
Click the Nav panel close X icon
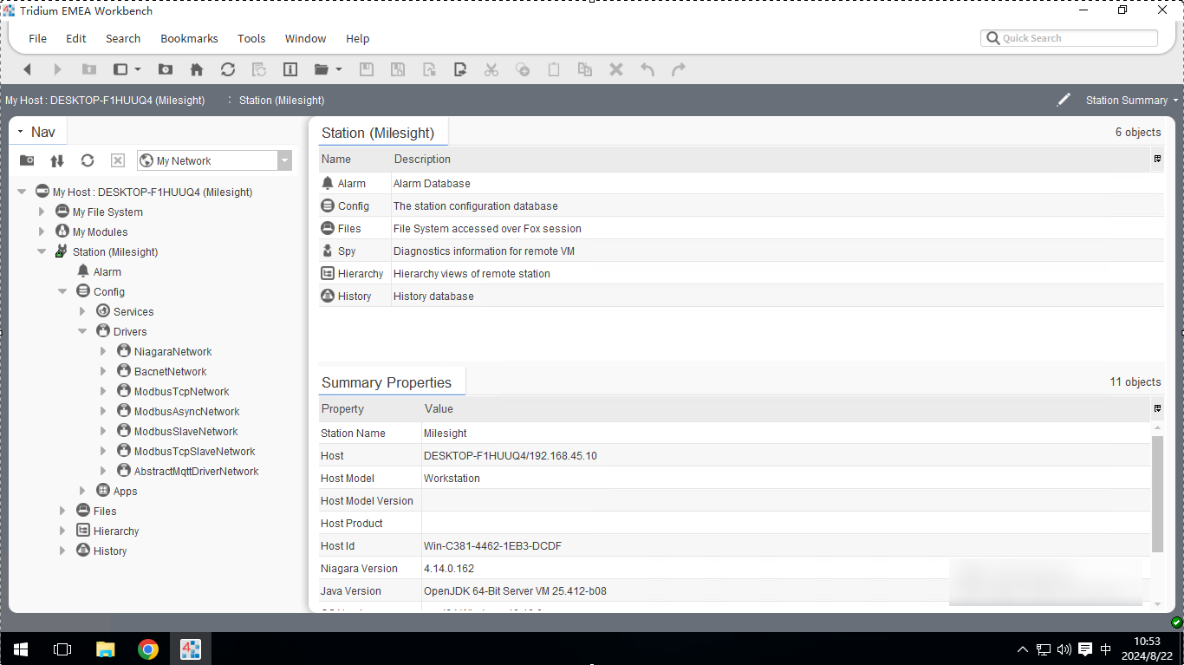pos(118,160)
